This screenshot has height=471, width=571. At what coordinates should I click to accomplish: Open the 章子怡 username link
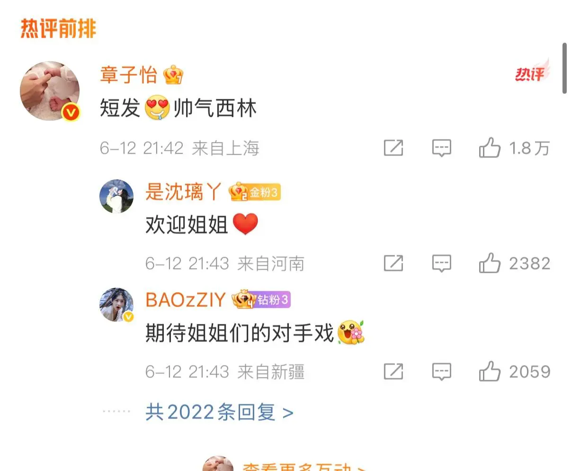(128, 75)
